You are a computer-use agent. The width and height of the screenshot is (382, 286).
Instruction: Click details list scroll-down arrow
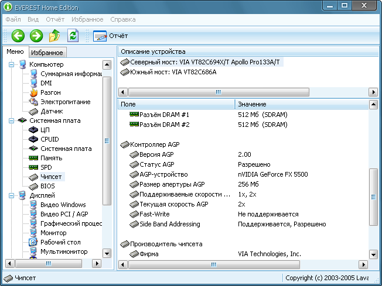pyautogui.click(x=373, y=254)
